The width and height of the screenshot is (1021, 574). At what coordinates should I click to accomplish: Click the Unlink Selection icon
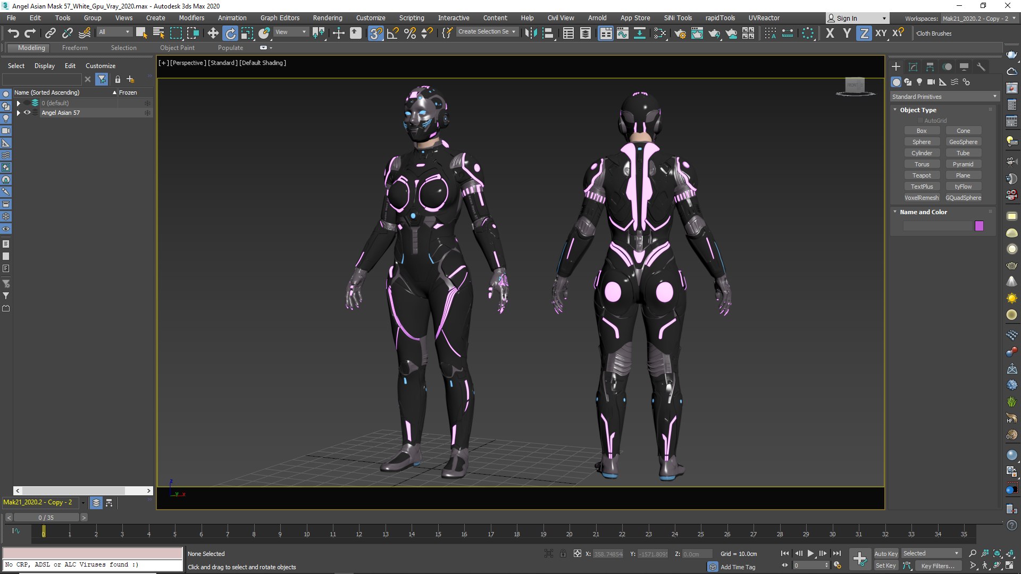(x=67, y=33)
